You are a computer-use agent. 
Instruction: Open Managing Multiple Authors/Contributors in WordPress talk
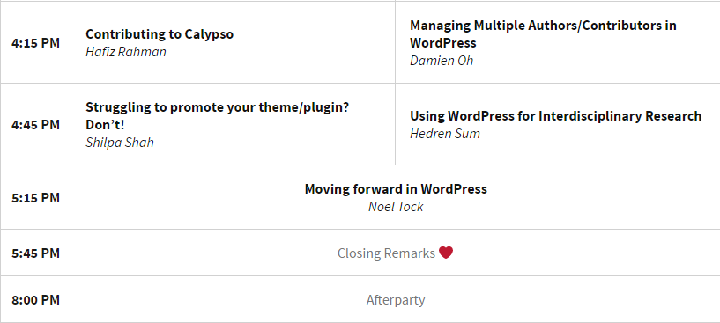(x=543, y=33)
